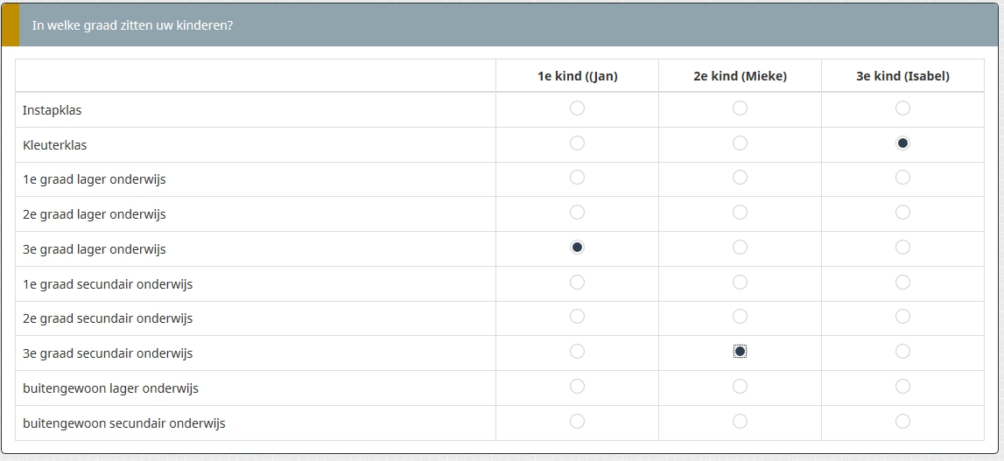Select 2e graad secundair onderwijs for Isabel

(902, 317)
